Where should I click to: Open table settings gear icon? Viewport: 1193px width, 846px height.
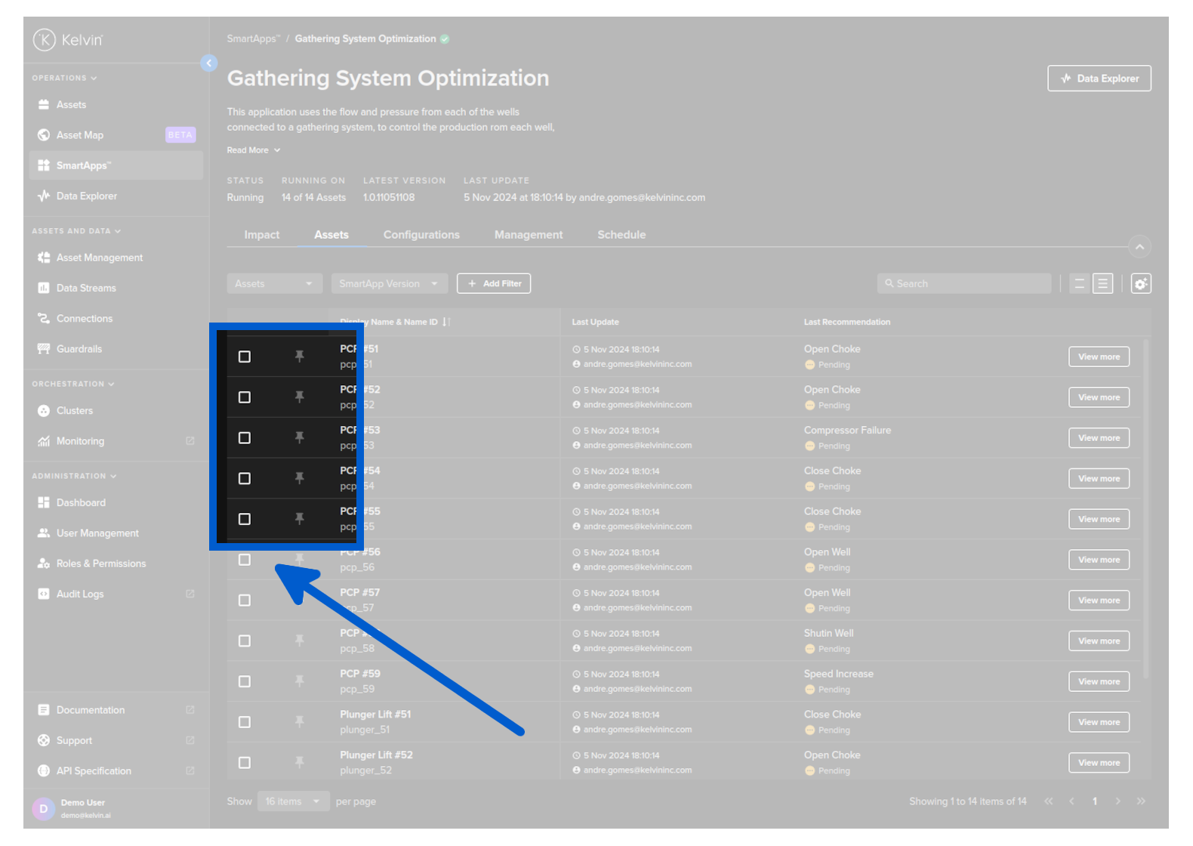point(1140,284)
